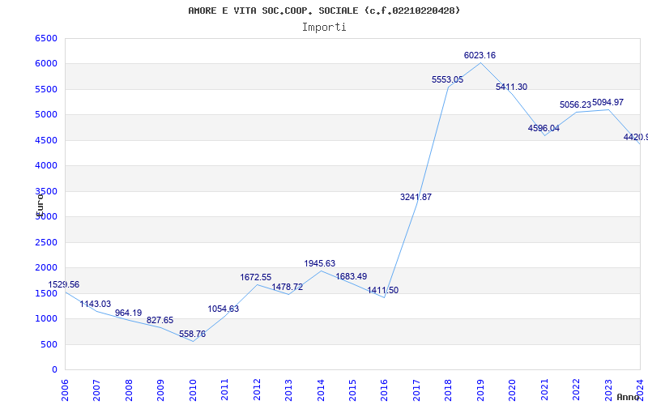Click the 558.76 data label

[192, 334]
